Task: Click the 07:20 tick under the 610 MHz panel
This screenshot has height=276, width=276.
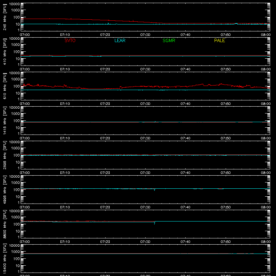Action: 105,104
